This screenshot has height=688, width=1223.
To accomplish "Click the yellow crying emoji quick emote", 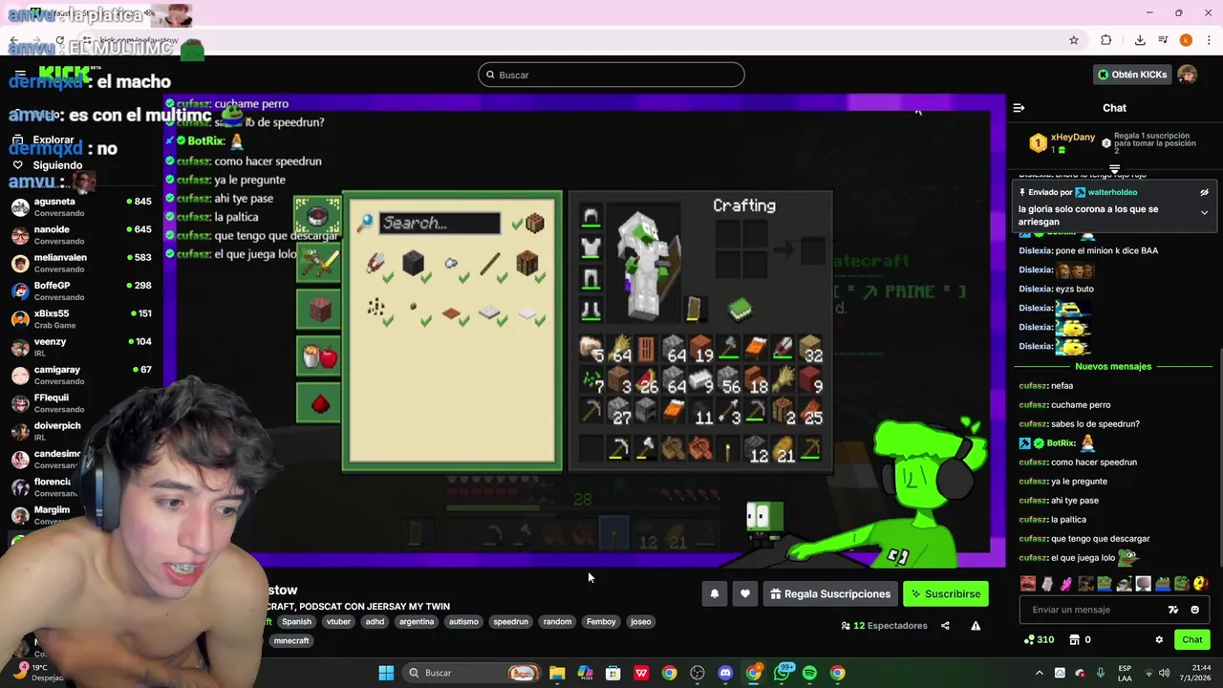I will (x=1200, y=584).
